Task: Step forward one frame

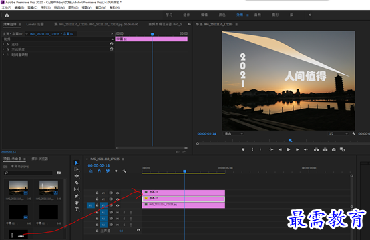Action: coord(297,149)
